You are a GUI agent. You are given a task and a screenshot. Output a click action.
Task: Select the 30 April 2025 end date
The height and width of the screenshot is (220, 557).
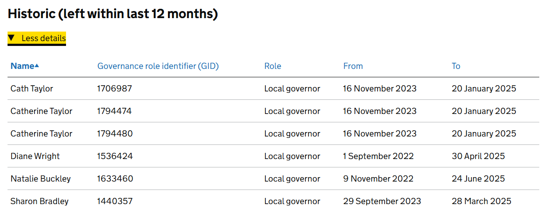(x=478, y=156)
